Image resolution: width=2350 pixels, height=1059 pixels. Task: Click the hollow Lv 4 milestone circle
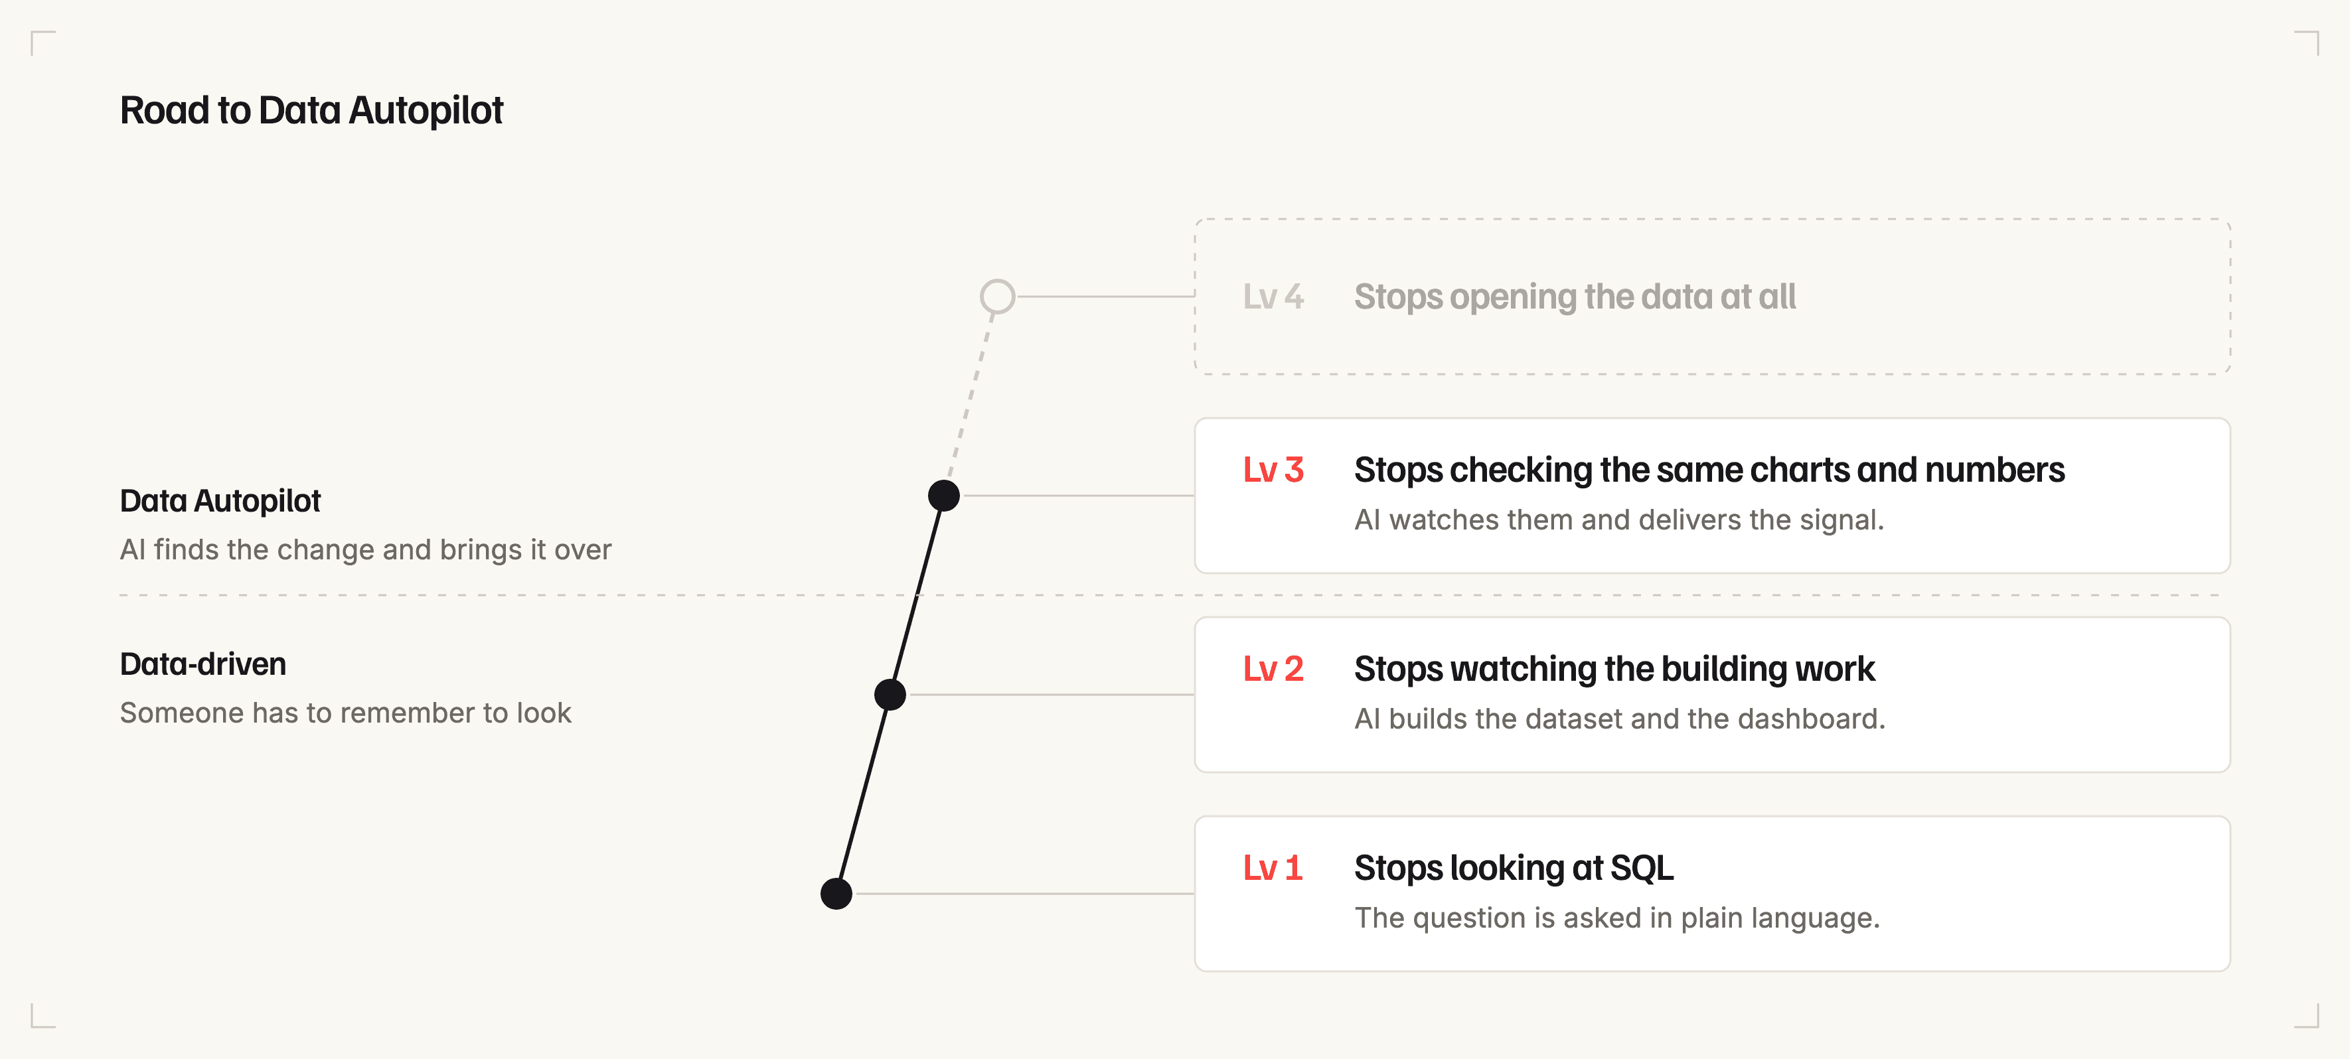point(997,297)
